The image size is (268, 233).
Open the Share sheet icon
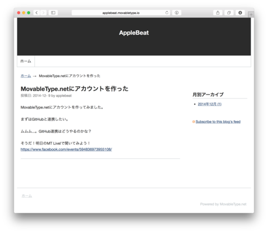(218, 13)
